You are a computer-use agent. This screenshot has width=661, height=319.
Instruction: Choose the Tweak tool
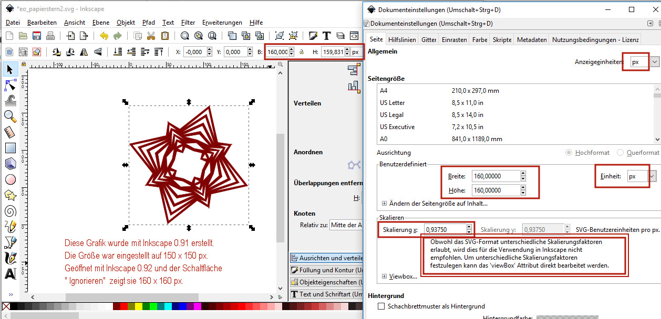(x=10, y=101)
